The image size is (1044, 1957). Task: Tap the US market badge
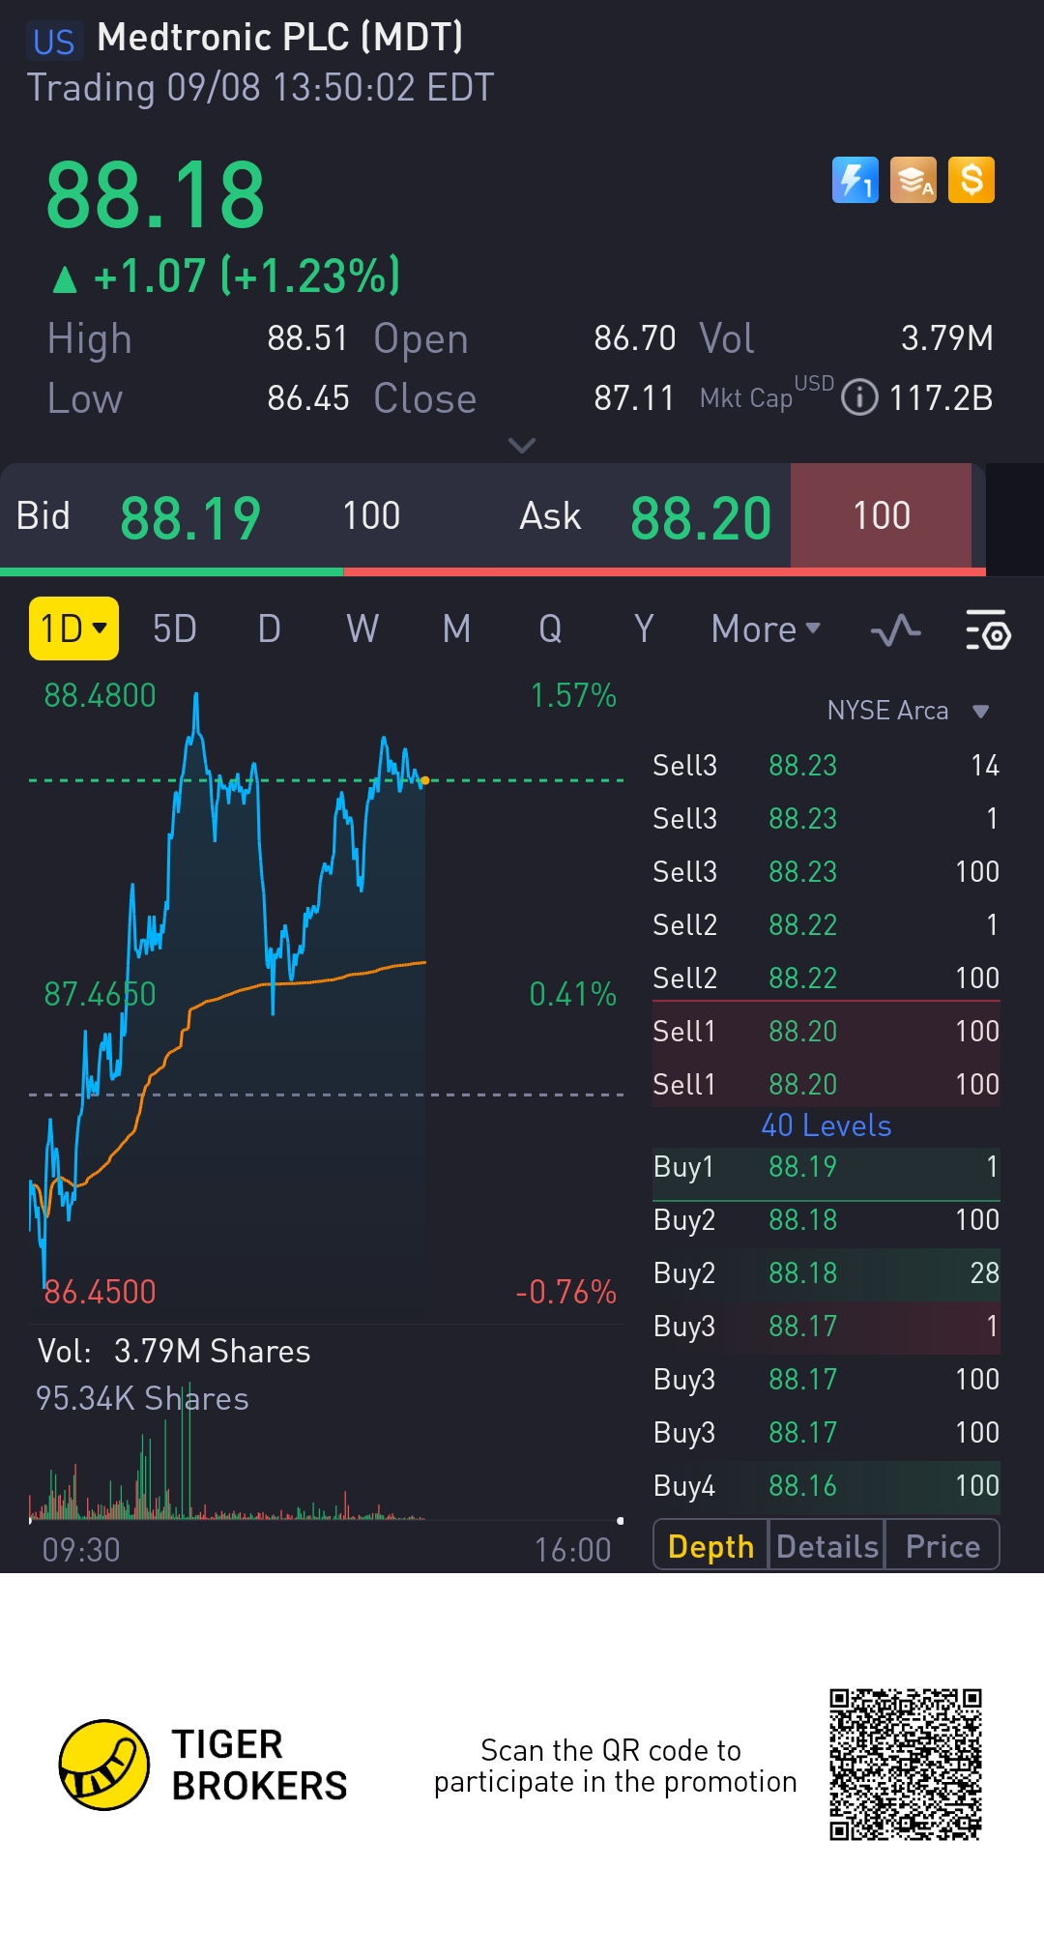(53, 41)
